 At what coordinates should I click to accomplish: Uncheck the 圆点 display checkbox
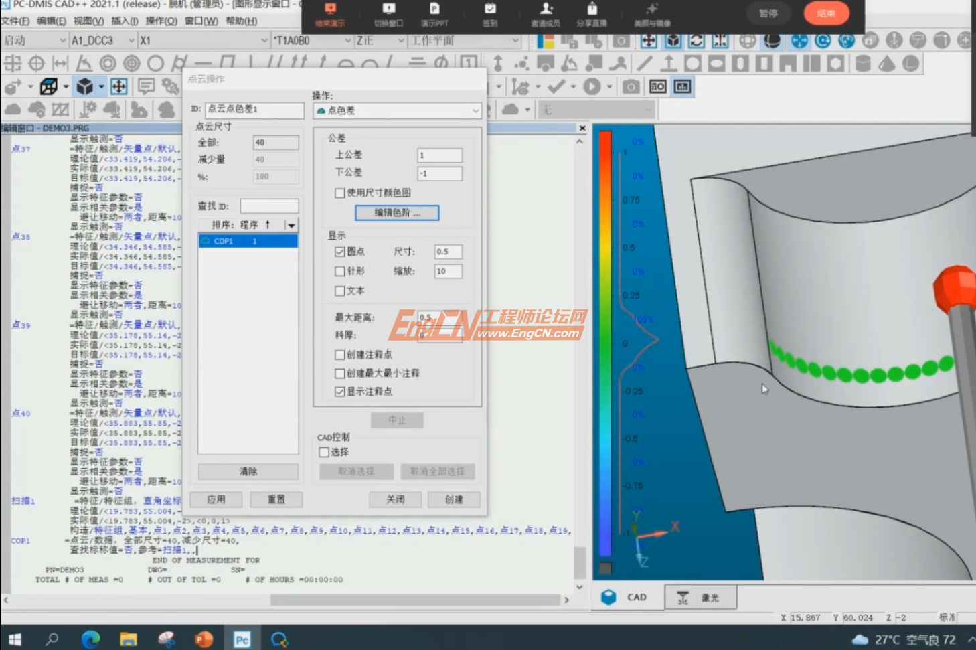340,252
